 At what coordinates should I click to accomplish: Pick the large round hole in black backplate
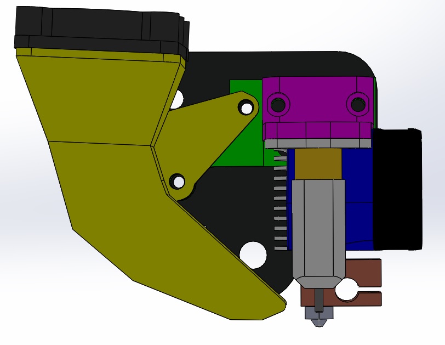[x=253, y=255]
